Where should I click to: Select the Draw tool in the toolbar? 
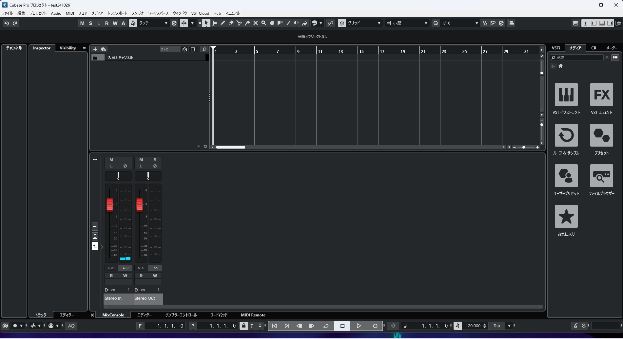[223, 23]
